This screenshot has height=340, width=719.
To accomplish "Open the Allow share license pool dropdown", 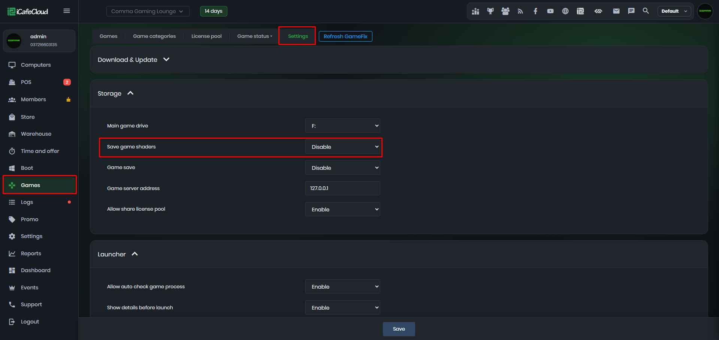I will coord(342,210).
